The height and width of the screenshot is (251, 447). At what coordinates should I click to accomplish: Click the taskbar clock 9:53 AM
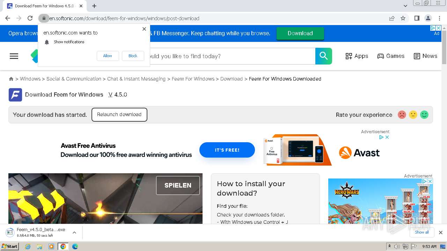click(429, 246)
